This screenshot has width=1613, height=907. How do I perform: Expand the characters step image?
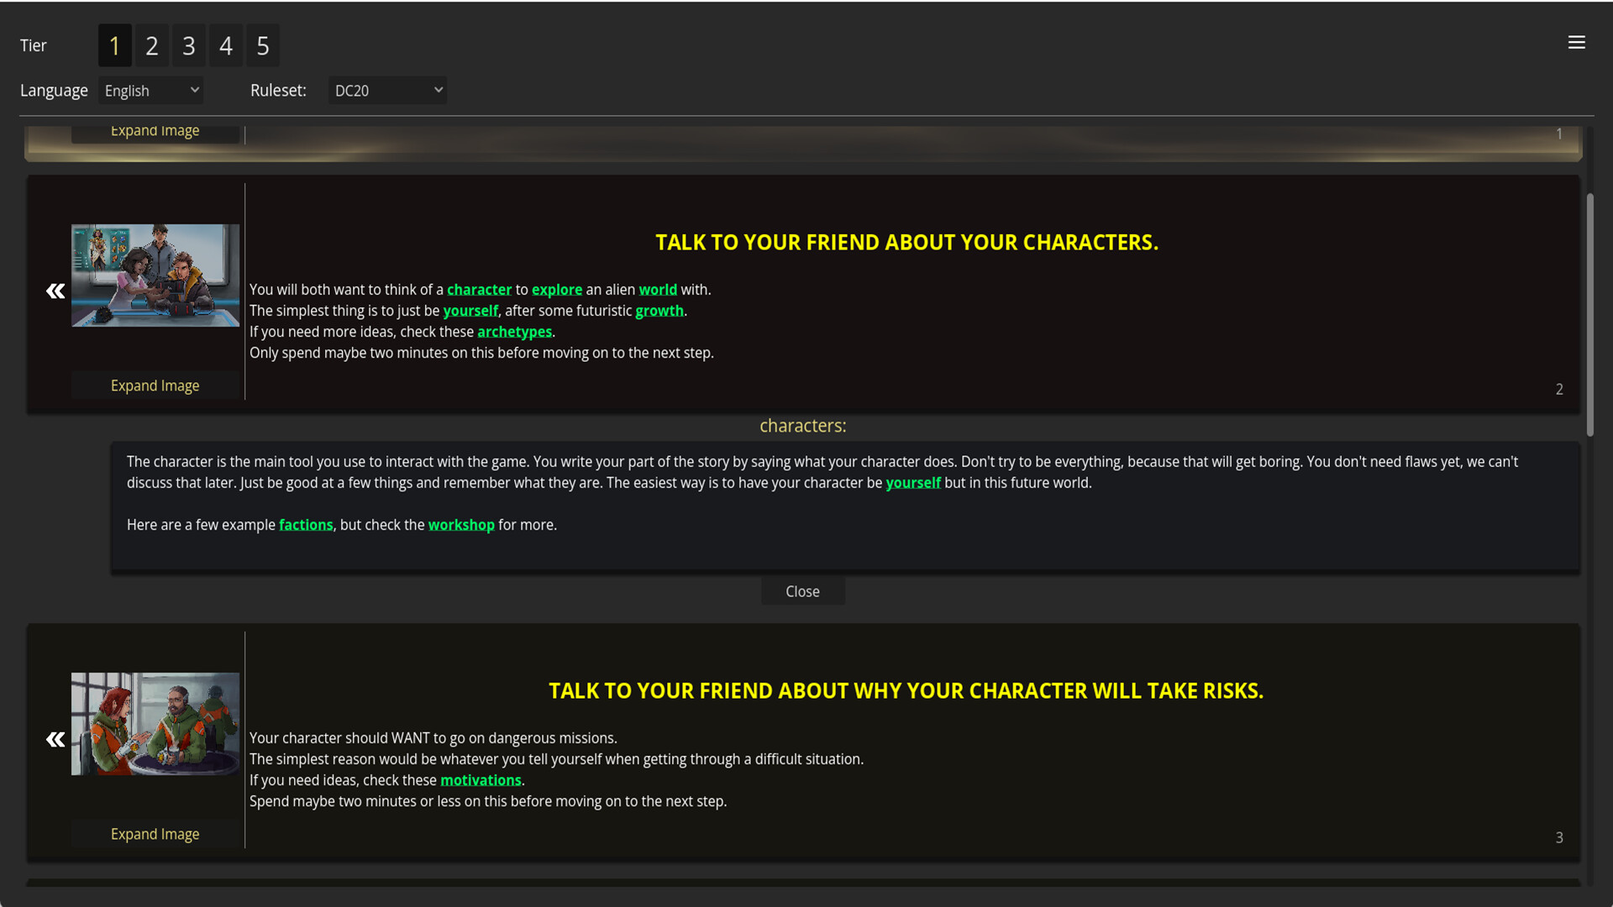[155, 385]
